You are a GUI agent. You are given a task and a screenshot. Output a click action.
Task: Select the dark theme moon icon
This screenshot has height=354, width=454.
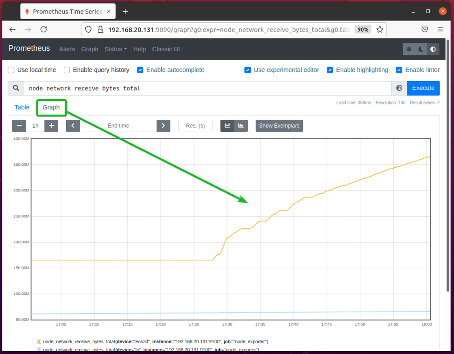coord(421,49)
